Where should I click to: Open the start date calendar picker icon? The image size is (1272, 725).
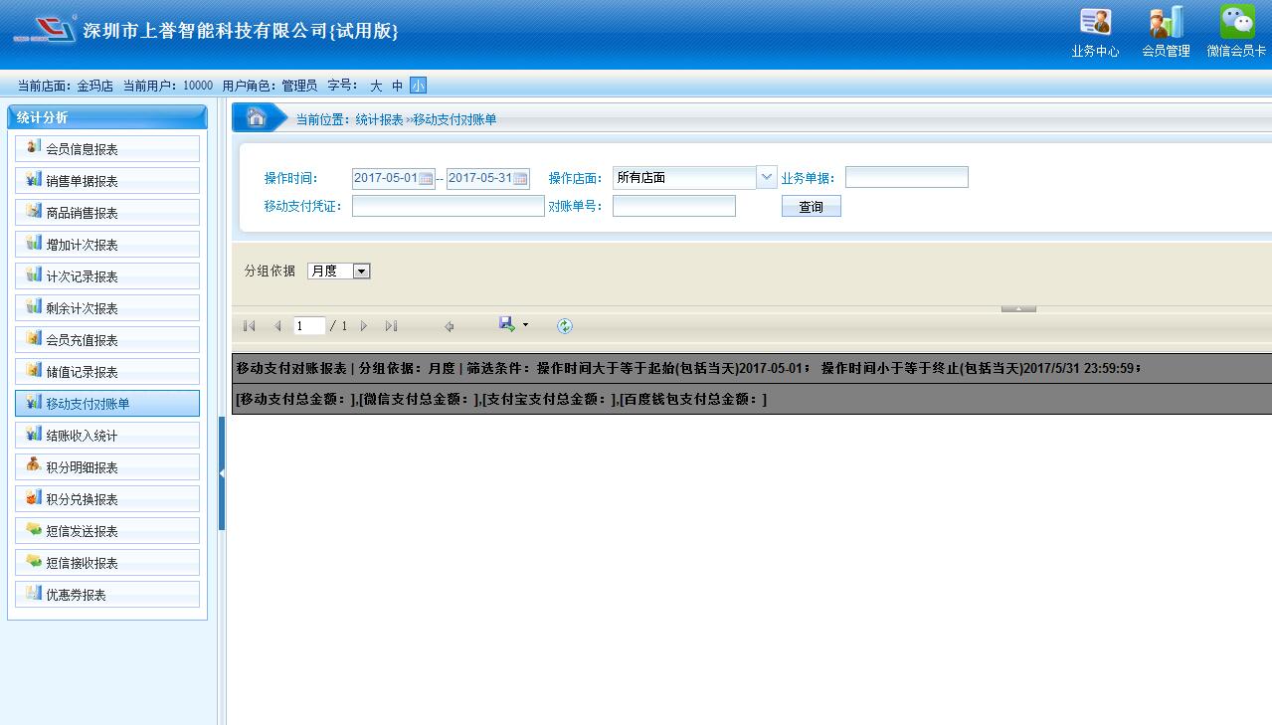coord(426,179)
